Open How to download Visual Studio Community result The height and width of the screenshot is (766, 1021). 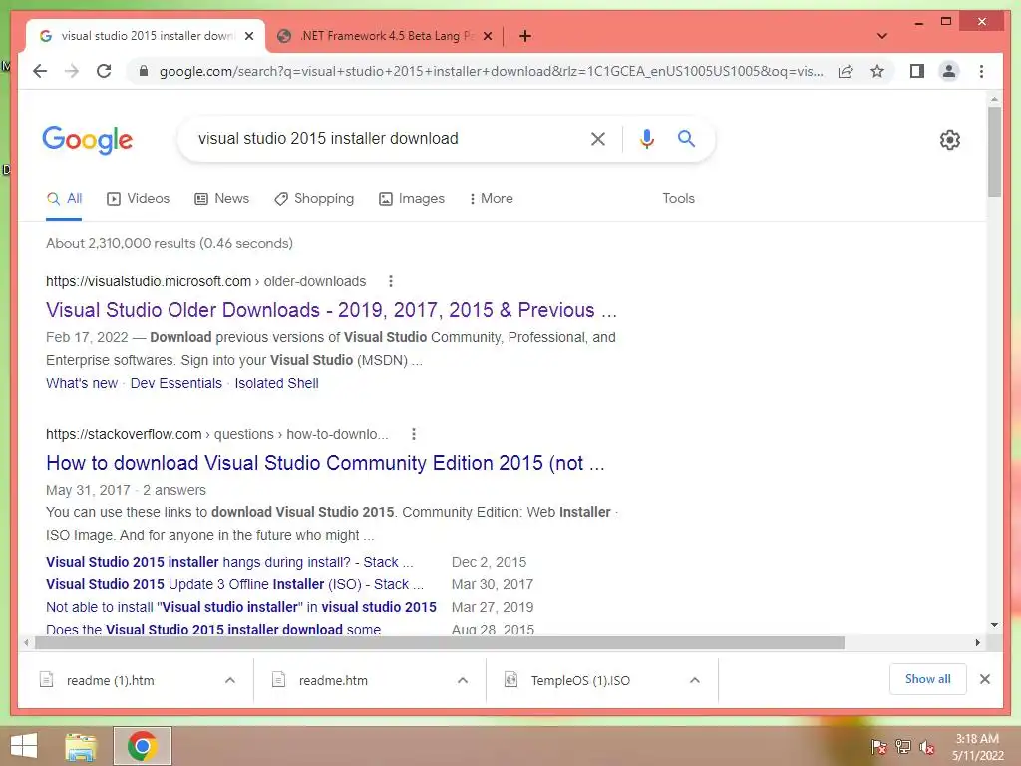tap(326, 463)
